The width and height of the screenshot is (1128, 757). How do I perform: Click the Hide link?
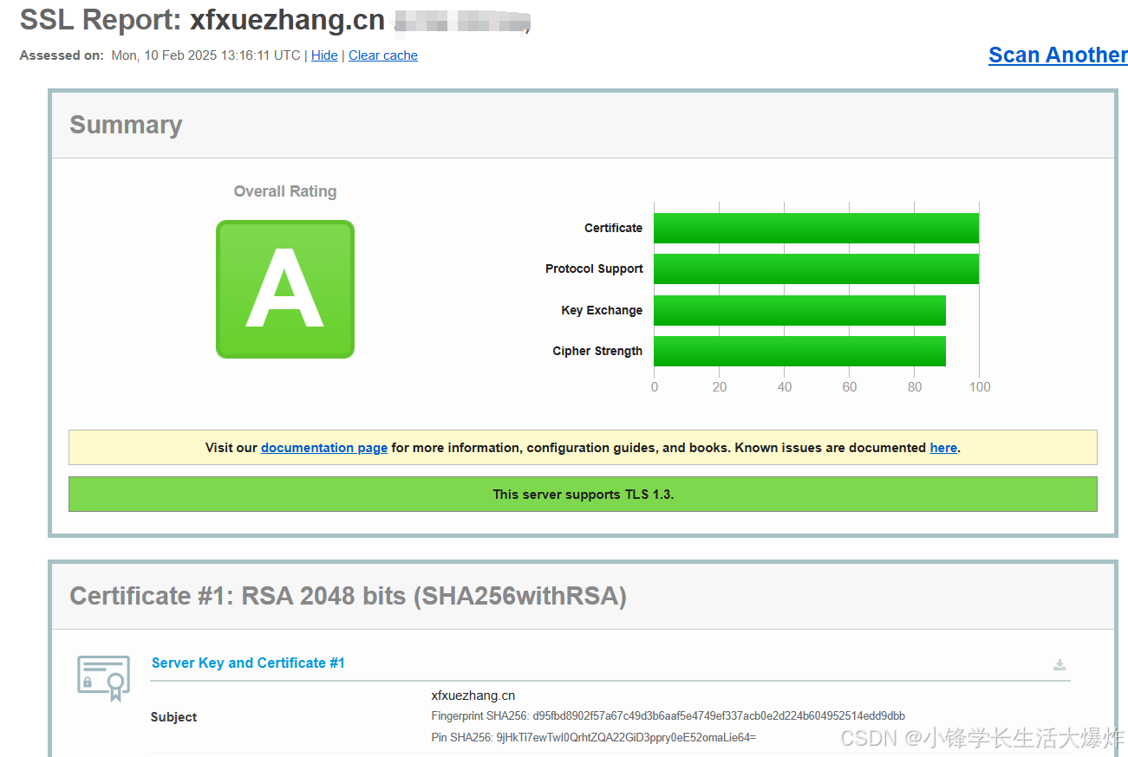point(324,55)
